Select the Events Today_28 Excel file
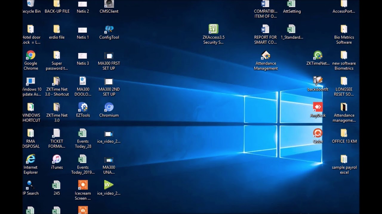This screenshot has width=382, height=214. [x=83, y=139]
